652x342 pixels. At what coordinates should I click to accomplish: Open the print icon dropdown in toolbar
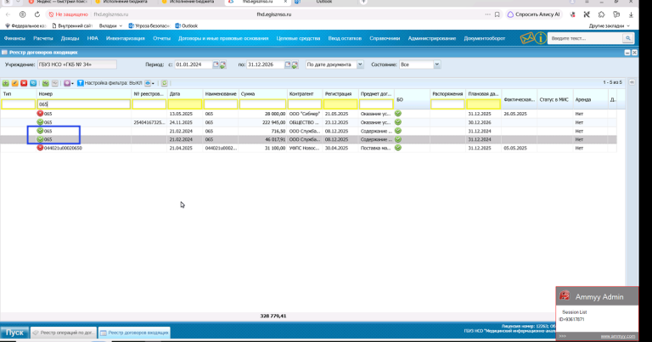coord(149,83)
